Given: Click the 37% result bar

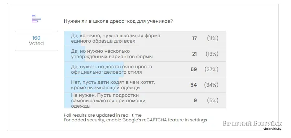Looking at the screenshot, I should tap(94, 69).
